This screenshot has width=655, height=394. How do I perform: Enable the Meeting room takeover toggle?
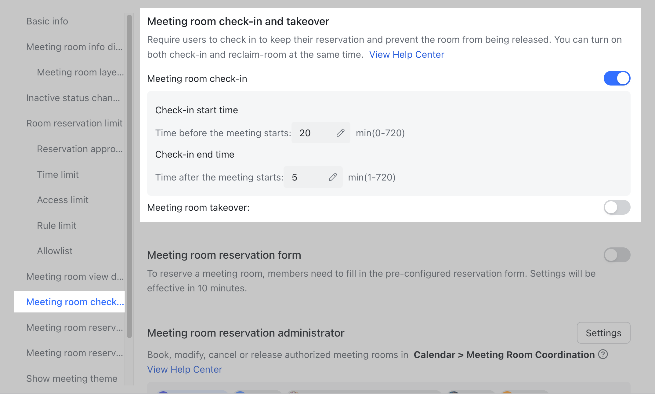(x=617, y=207)
